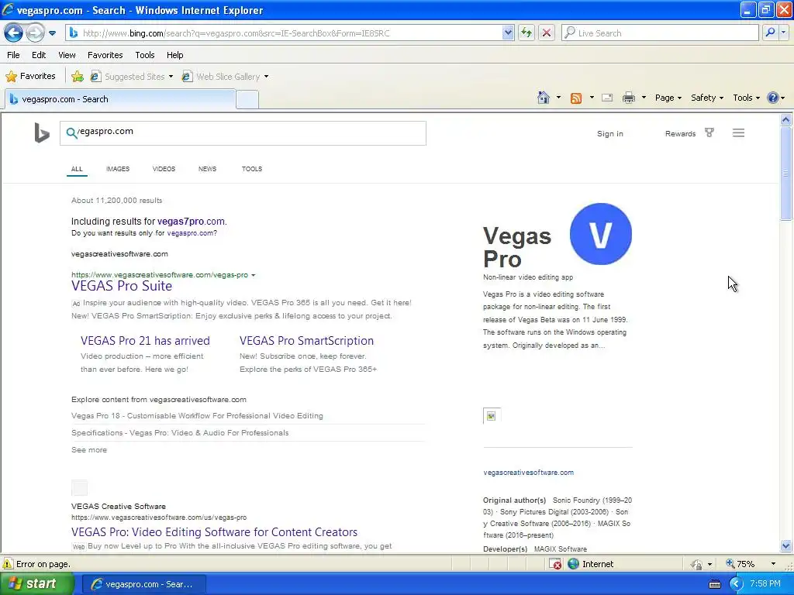Click the popup blocker status icon

pyautogui.click(x=555, y=564)
